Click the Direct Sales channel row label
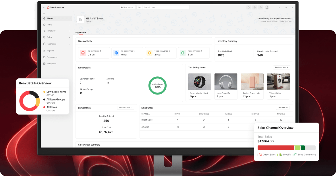Image resolution: width=336 pixels, height=176 pixels. pos(147,120)
